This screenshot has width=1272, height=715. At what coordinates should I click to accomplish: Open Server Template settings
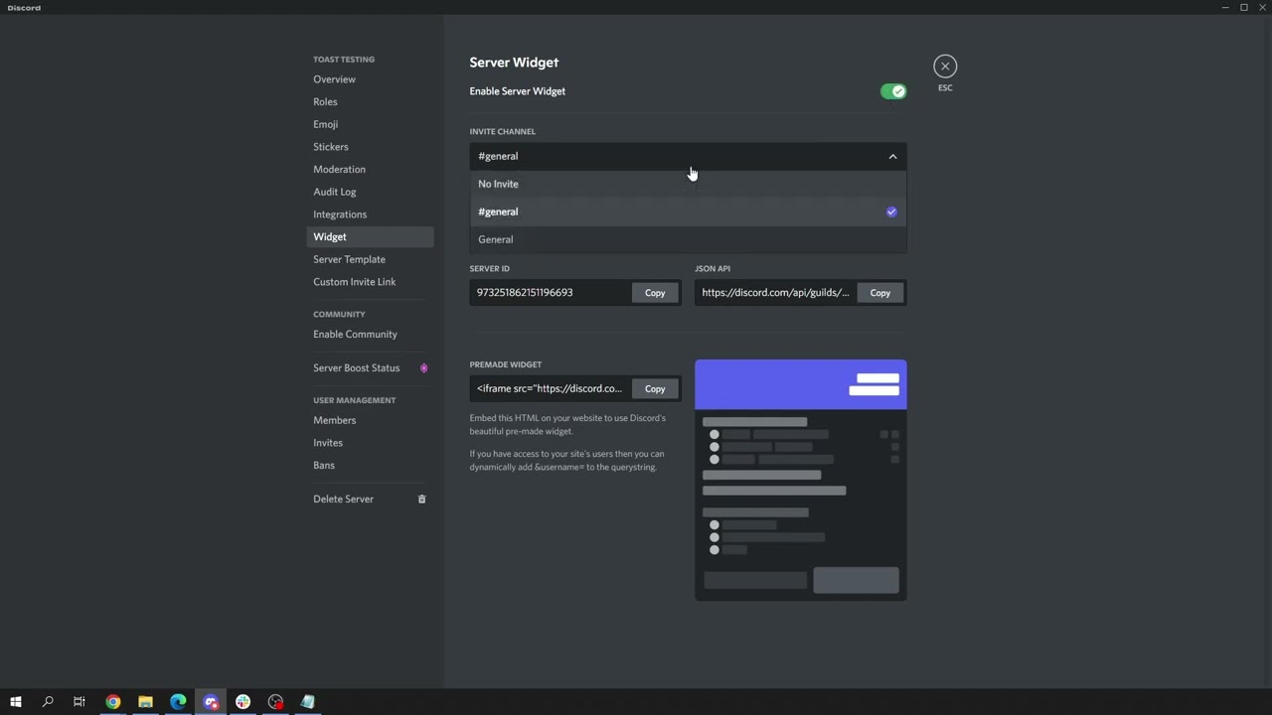tap(370, 259)
